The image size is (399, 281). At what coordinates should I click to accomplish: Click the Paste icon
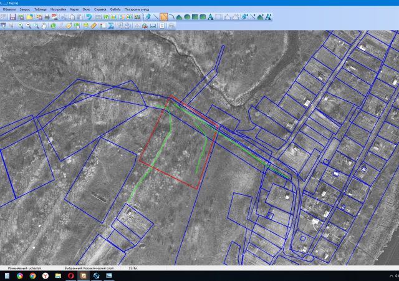(80, 17)
